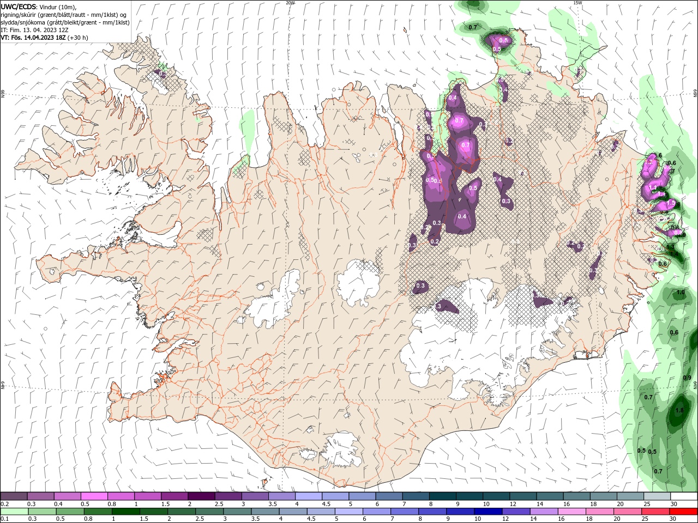Click the IT: Fim. 13. 04. 2023 12Z line
698x523 pixels.
pyautogui.click(x=33, y=30)
